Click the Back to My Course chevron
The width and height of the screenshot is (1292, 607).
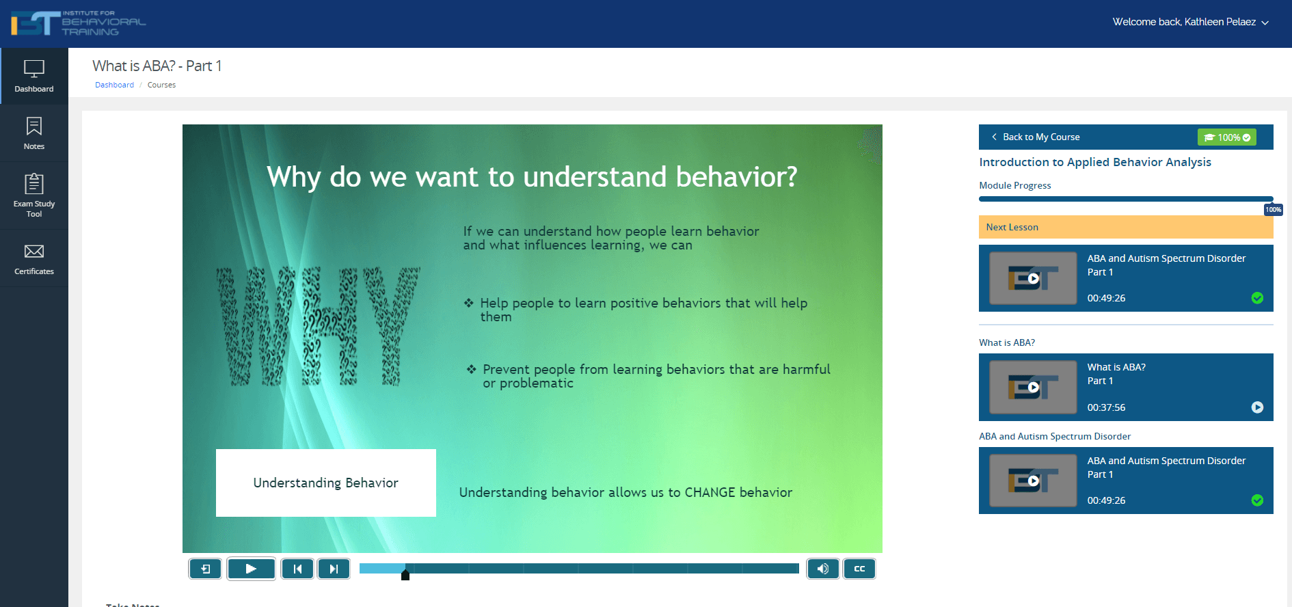[x=994, y=137]
